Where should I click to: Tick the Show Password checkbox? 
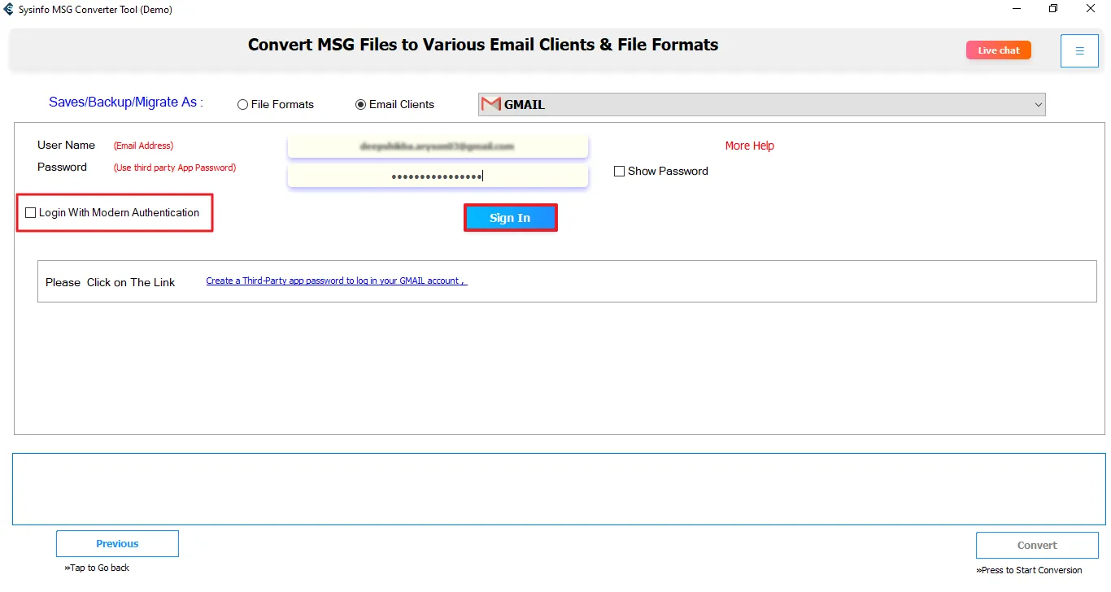(619, 172)
